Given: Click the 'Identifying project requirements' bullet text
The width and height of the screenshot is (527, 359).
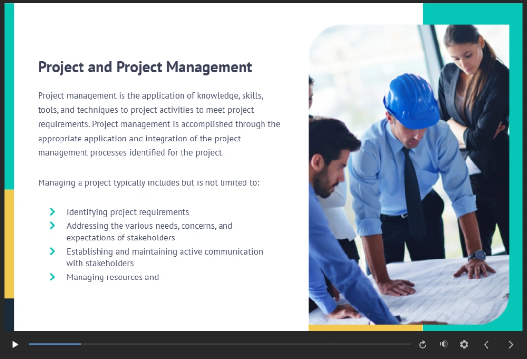Looking at the screenshot, I should pos(128,212).
